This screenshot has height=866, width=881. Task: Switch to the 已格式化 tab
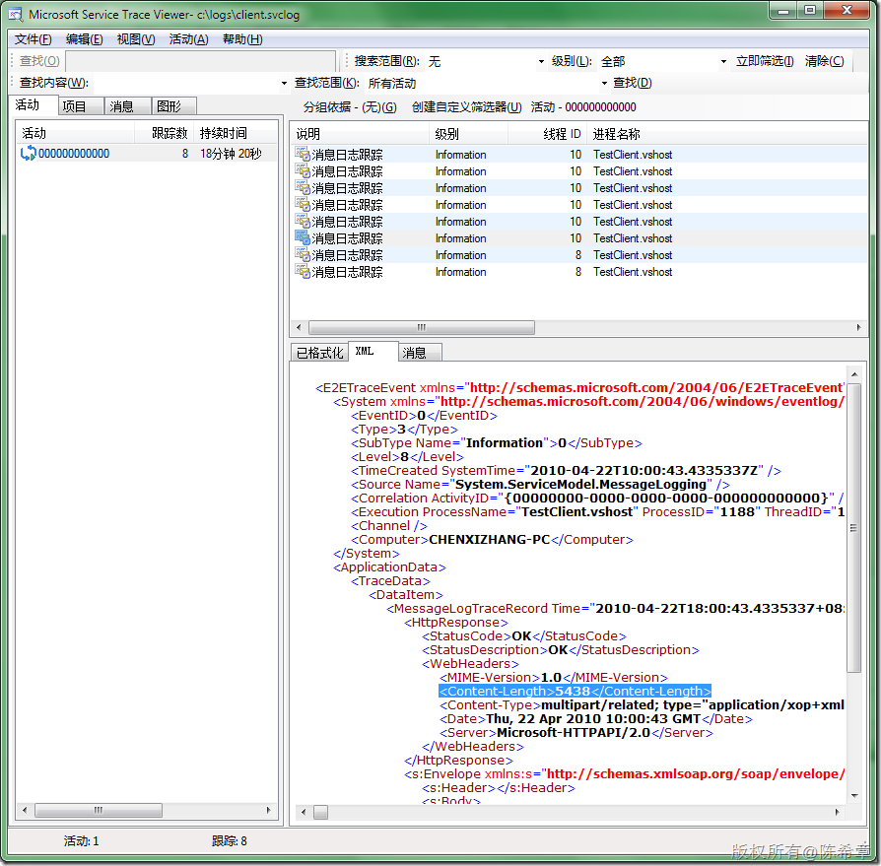[319, 353]
